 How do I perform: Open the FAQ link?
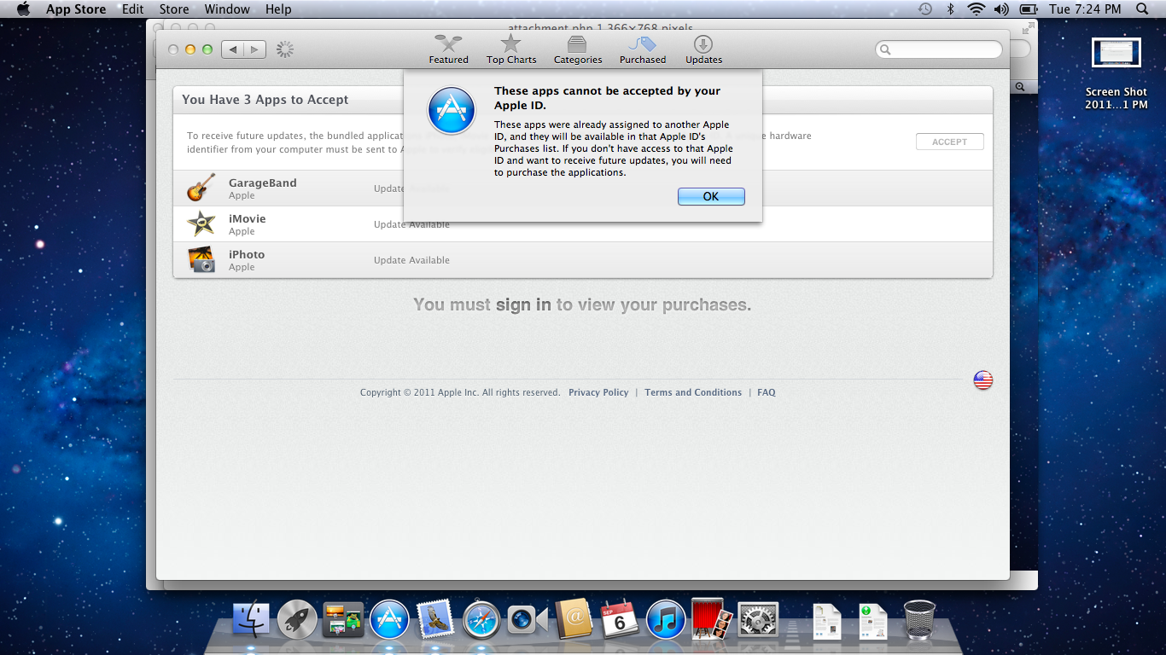767,392
